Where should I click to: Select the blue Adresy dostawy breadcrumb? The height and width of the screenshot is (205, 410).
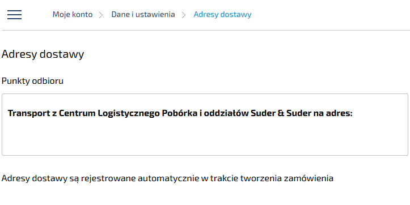click(222, 14)
